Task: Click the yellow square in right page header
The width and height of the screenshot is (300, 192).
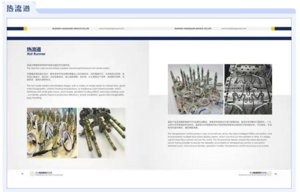Action: point(273,28)
